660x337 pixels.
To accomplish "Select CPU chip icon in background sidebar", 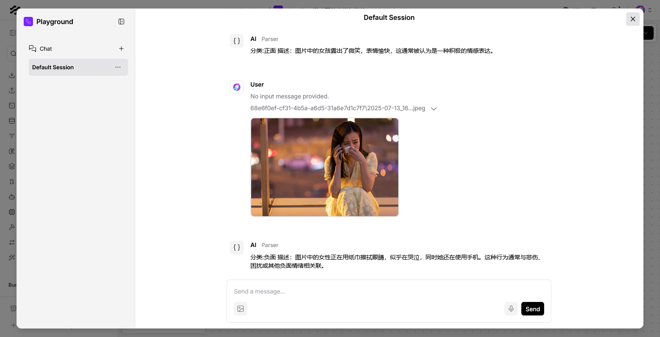I will (x=12, y=212).
